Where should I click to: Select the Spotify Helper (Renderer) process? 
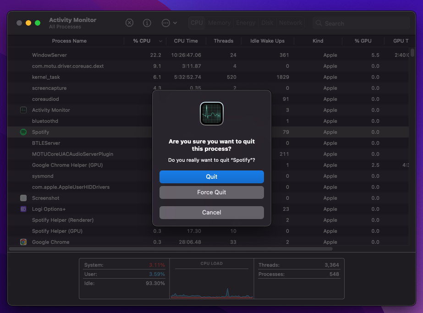(x=208, y=220)
